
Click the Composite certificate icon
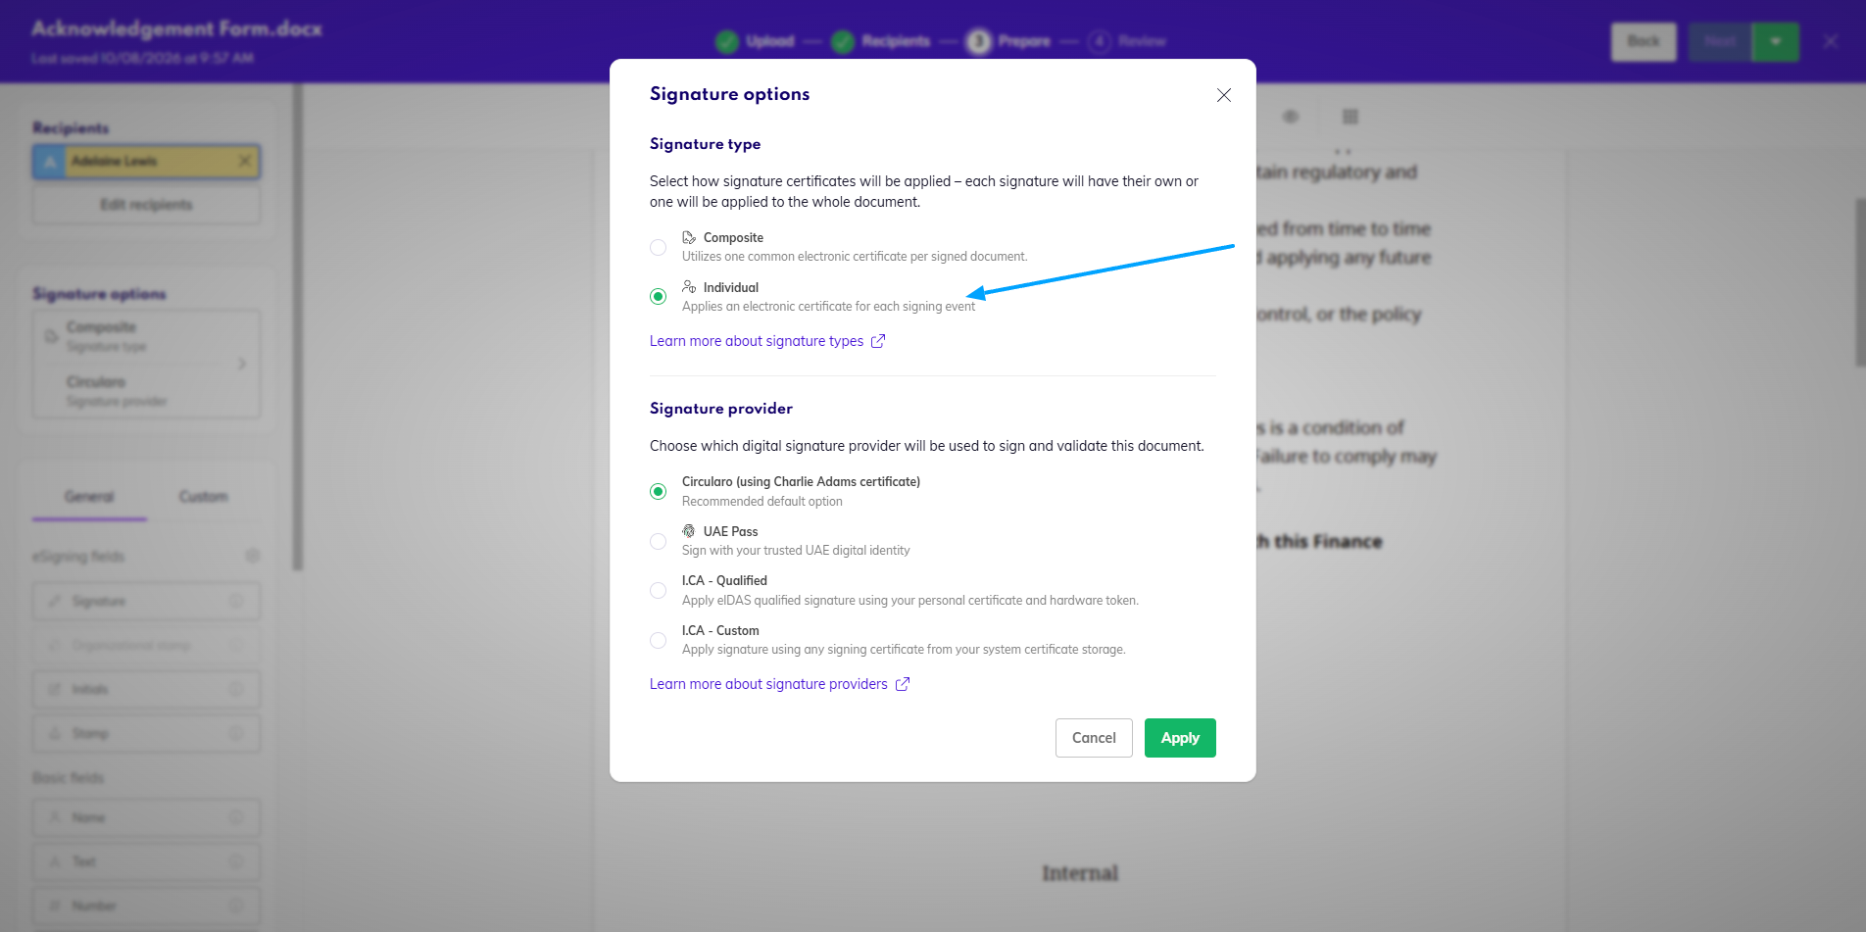(689, 237)
